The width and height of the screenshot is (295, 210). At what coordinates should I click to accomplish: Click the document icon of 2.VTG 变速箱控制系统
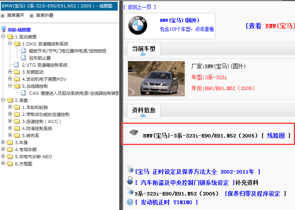point(16,65)
